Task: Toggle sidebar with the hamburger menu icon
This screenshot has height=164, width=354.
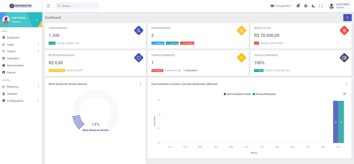Action: click(48, 6)
